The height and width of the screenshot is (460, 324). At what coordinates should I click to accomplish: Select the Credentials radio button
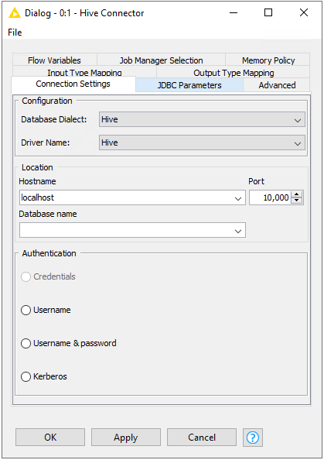click(26, 276)
